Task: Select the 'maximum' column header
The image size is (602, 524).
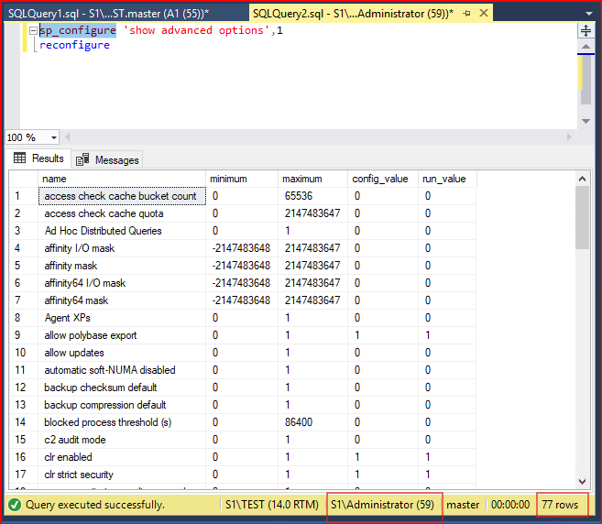Action: click(x=301, y=179)
